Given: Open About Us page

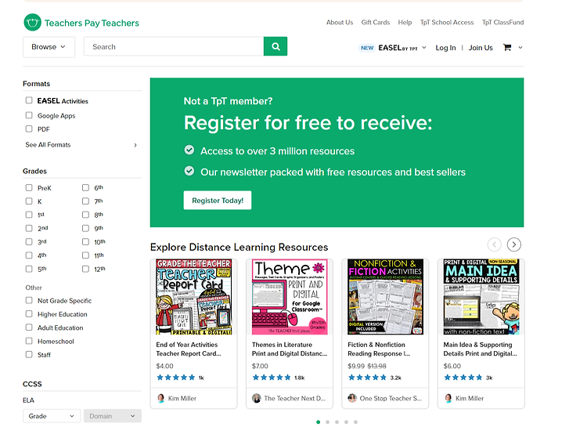Looking at the screenshot, I should [x=340, y=23].
